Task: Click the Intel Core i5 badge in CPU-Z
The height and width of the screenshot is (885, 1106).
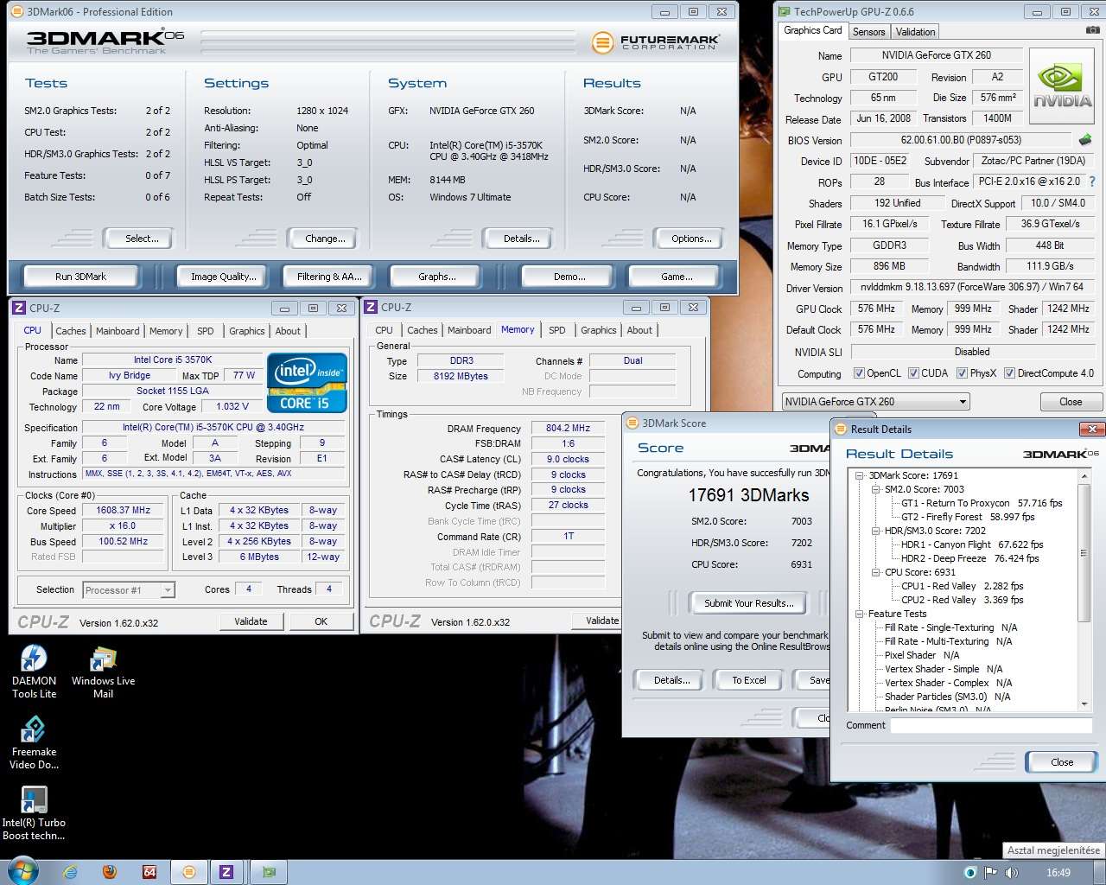Action: coord(307,382)
